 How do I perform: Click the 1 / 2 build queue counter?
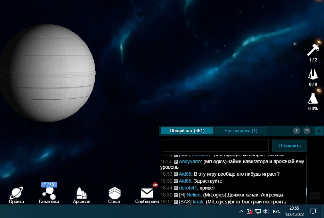[x=313, y=60]
